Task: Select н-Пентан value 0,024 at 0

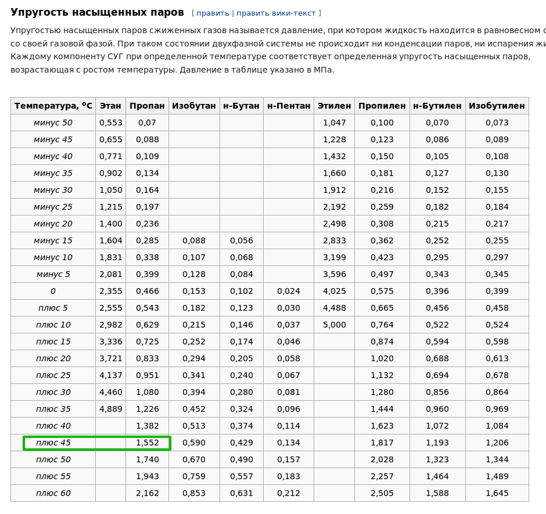Action: coord(289,291)
